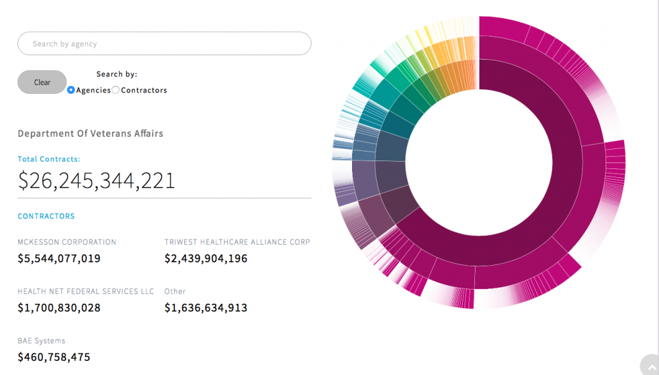Click the CONTRACTORS section heading
The image size is (659, 375).
pyautogui.click(x=46, y=216)
